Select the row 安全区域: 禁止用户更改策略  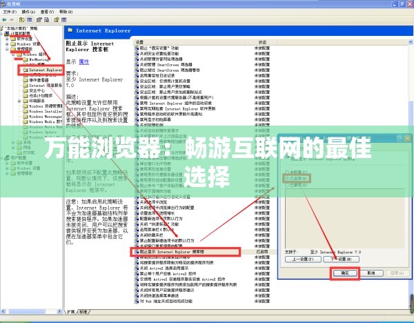point(206,87)
